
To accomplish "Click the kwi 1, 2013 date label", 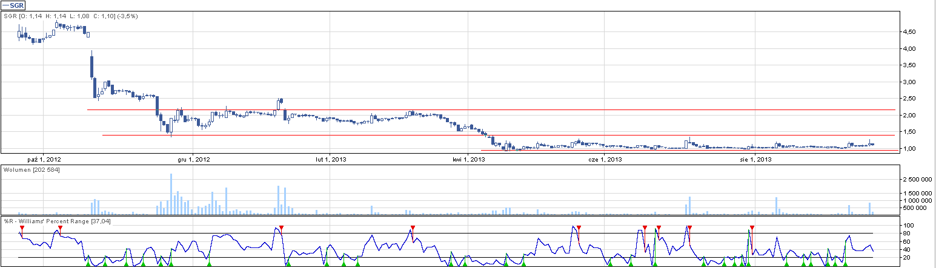I will (x=470, y=159).
